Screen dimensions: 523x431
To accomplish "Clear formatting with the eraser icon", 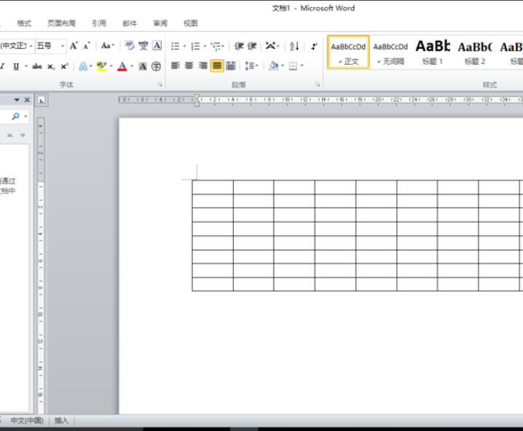I will (130, 46).
